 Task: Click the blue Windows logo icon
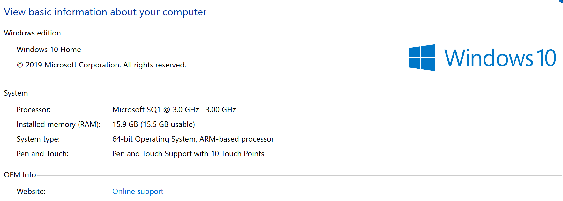[x=422, y=58]
